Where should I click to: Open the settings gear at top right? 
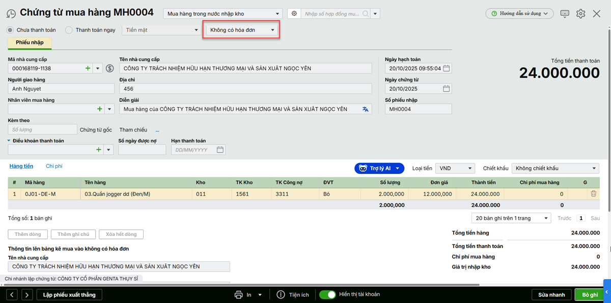580,14
